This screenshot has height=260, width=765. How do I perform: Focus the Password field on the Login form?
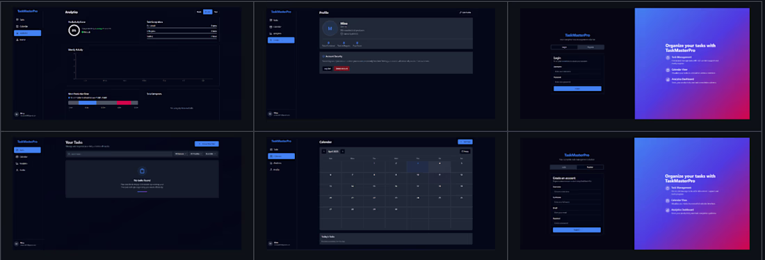pos(577,82)
